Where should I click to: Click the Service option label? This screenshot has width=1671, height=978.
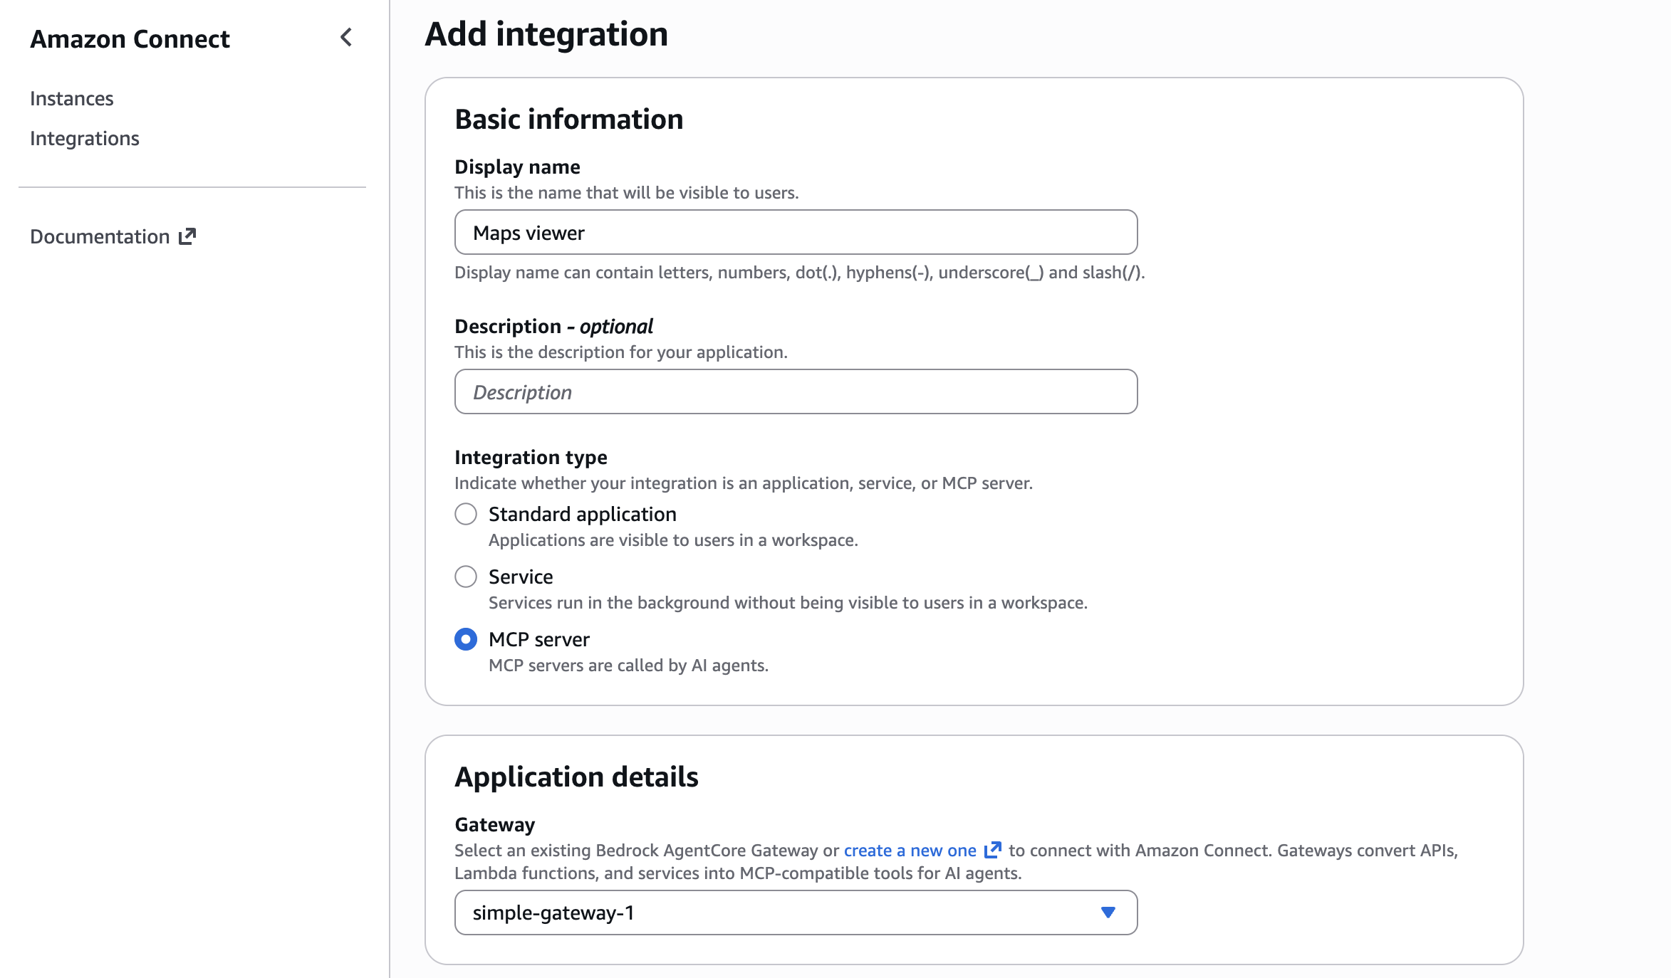521,577
